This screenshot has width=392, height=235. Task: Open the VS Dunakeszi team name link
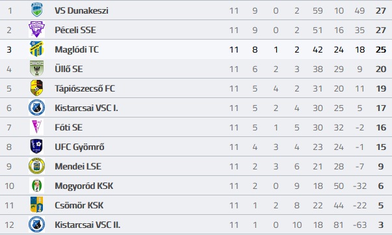(81, 10)
